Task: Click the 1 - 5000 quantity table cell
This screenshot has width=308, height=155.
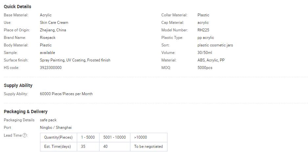Action: pyautogui.click(x=88, y=137)
